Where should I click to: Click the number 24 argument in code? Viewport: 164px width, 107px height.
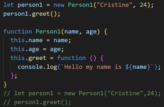tap(143, 5)
